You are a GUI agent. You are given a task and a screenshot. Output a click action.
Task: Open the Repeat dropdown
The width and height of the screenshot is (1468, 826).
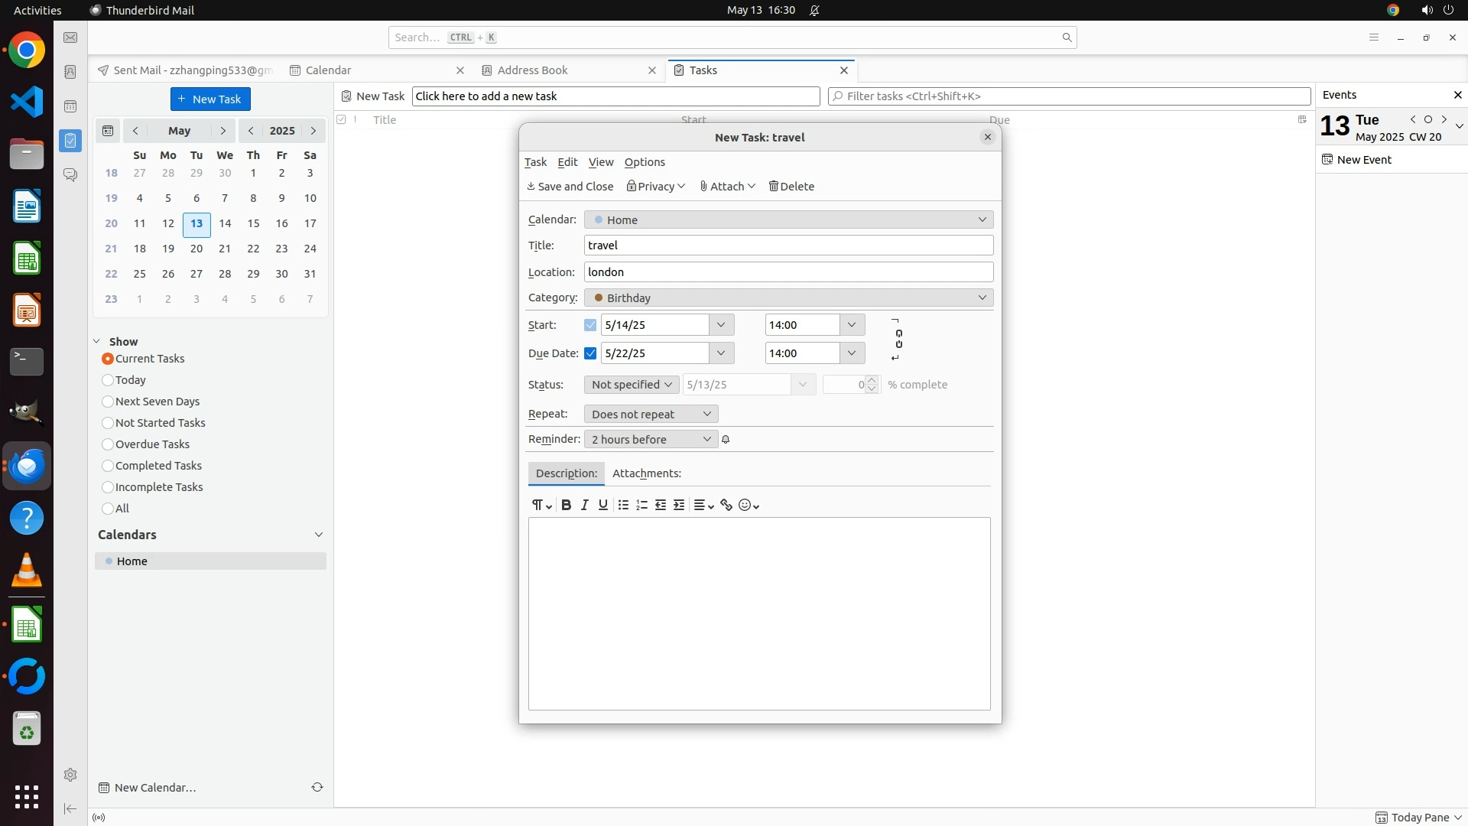coord(651,415)
